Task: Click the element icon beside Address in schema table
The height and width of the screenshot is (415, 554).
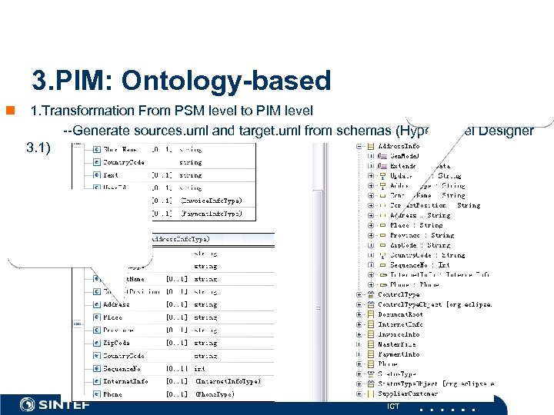Action: pos(96,304)
